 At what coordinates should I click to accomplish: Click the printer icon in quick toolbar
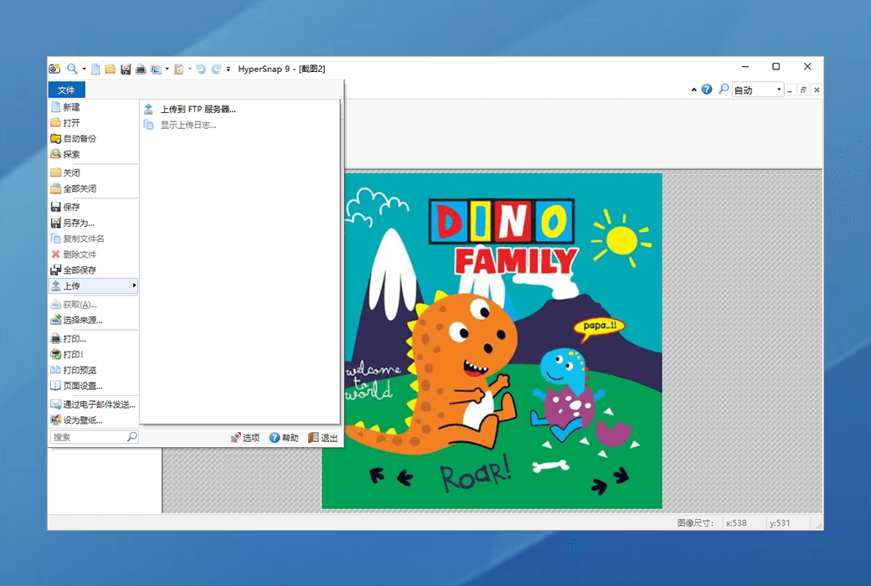[x=141, y=69]
